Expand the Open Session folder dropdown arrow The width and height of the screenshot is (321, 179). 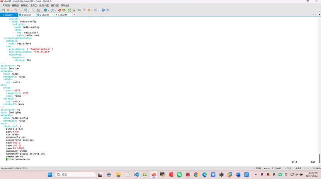coord(11,10)
